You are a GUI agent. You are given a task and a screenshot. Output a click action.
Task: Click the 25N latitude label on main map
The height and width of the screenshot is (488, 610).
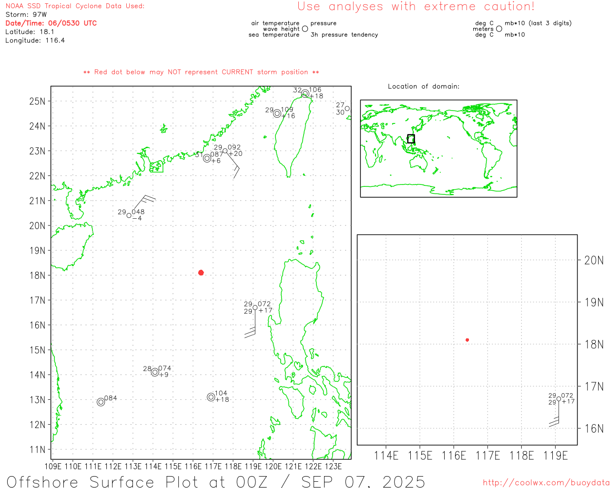[37, 101]
